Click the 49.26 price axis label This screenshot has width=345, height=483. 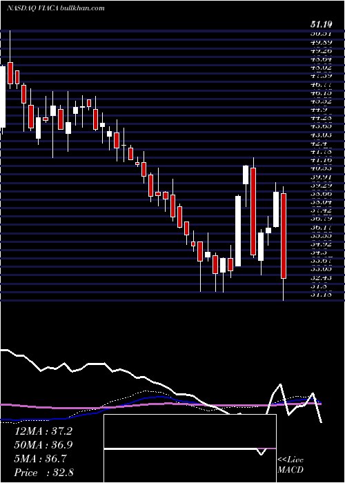point(320,51)
